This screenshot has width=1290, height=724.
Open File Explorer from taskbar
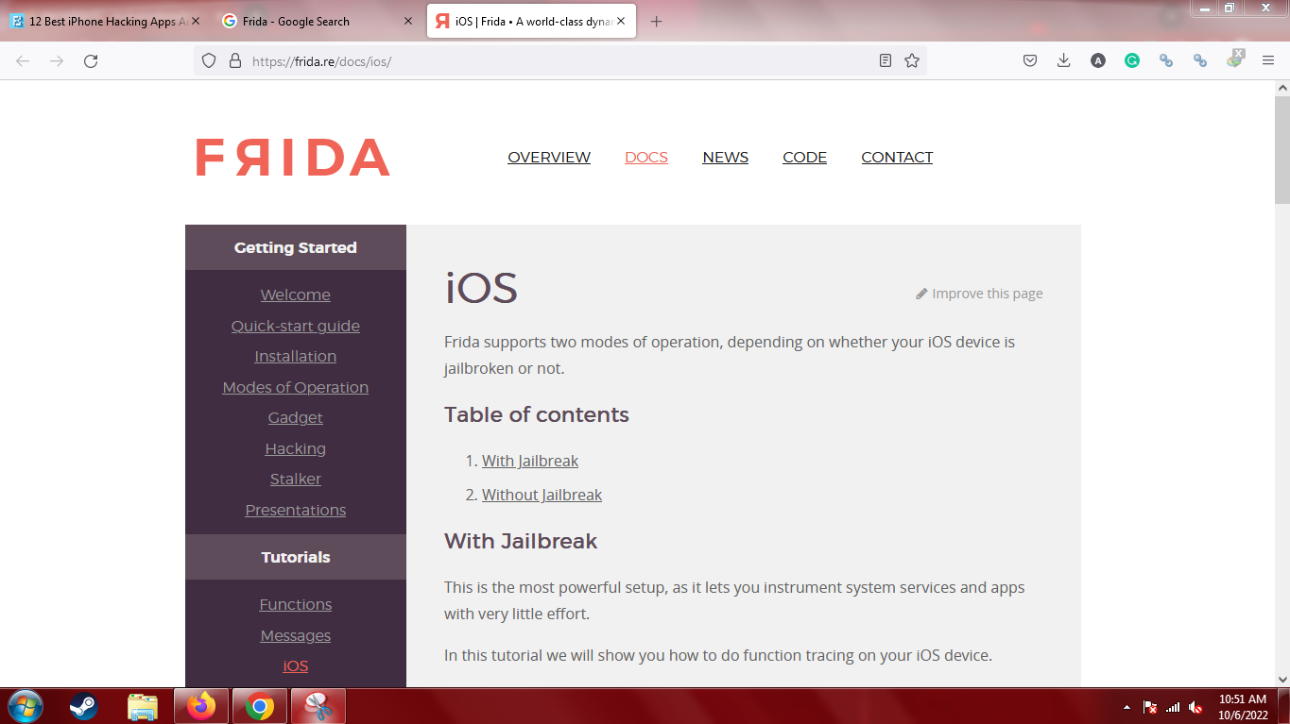(x=143, y=706)
